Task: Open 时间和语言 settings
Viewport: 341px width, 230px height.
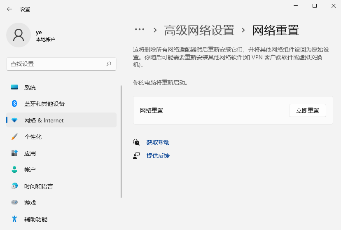Action: [x=61, y=186]
